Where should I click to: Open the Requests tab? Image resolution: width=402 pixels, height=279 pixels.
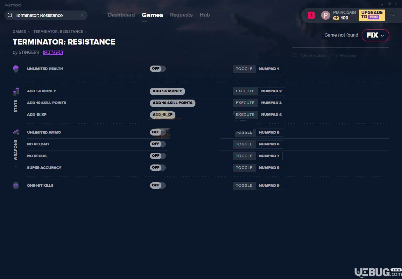pyautogui.click(x=181, y=15)
